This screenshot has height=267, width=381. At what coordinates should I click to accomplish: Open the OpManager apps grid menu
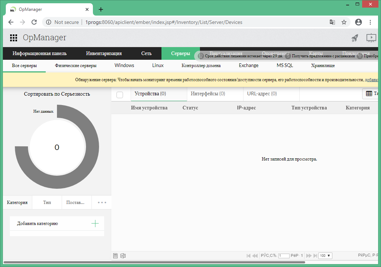[14, 38]
